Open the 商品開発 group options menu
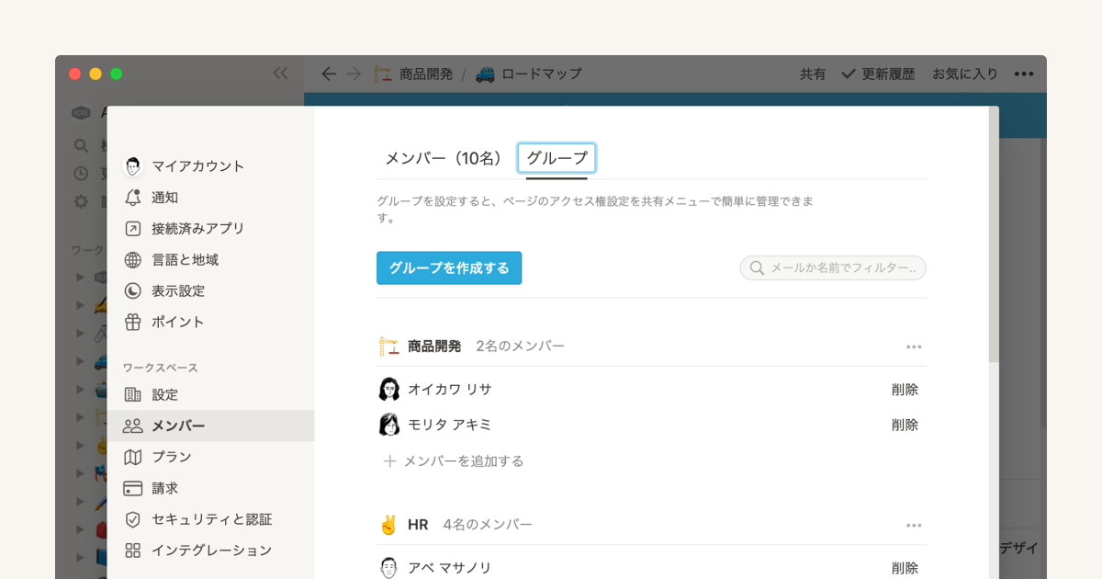This screenshot has width=1102, height=579. (913, 346)
